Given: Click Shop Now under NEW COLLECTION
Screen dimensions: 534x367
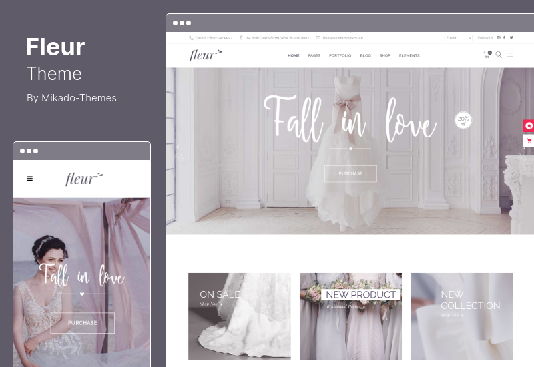Looking at the screenshot, I should click(x=452, y=315).
